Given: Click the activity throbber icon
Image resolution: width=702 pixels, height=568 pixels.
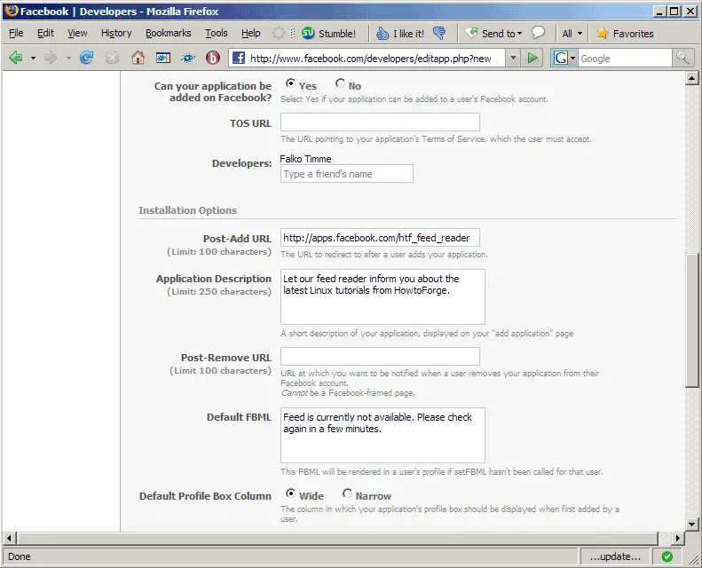Looking at the screenshot, I should (278, 33).
